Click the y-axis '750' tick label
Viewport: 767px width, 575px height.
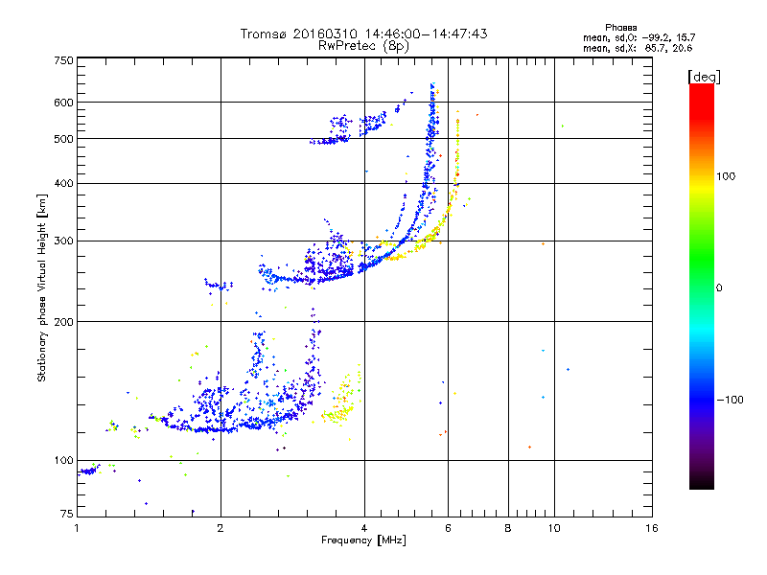tap(63, 60)
